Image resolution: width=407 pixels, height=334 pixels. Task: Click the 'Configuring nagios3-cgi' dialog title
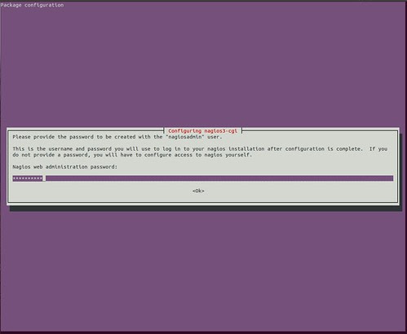(203, 131)
